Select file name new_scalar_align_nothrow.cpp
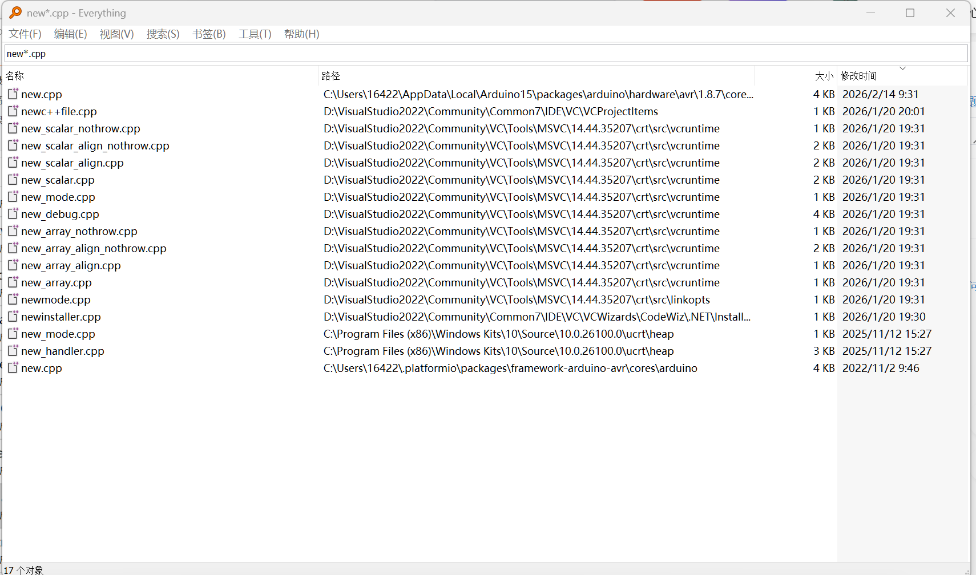 click(95, 145)
